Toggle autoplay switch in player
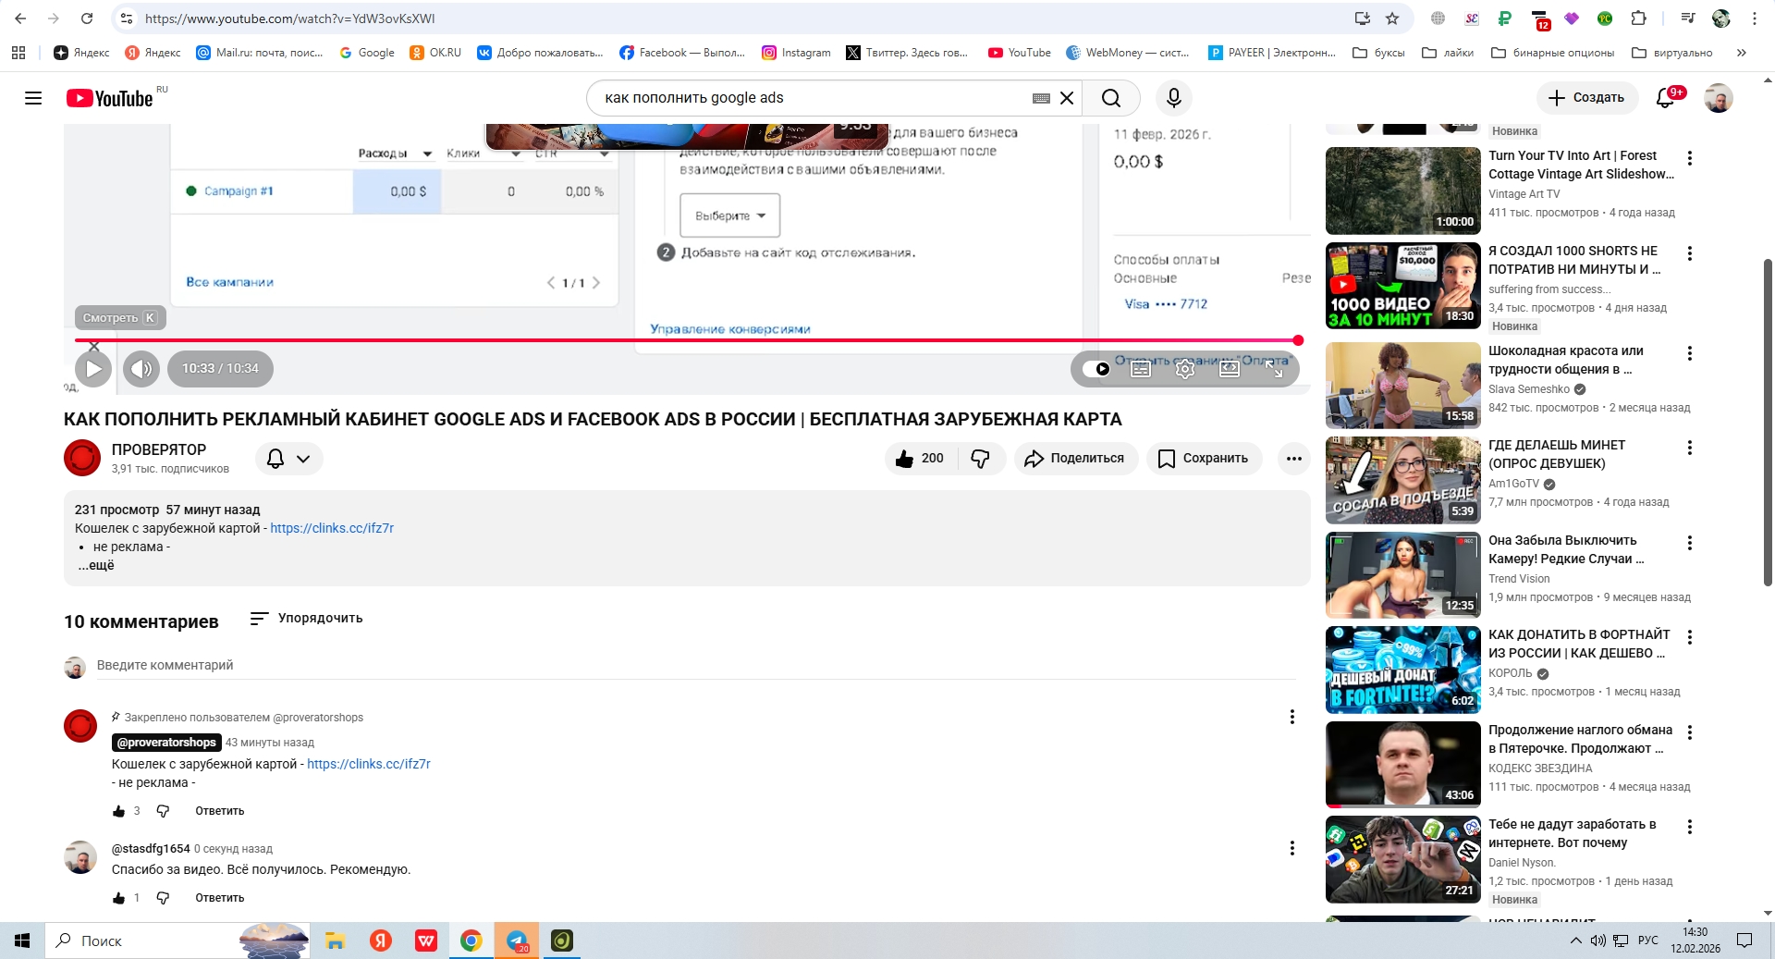This screenshot has width=1775, height=959. (1096, 369)
